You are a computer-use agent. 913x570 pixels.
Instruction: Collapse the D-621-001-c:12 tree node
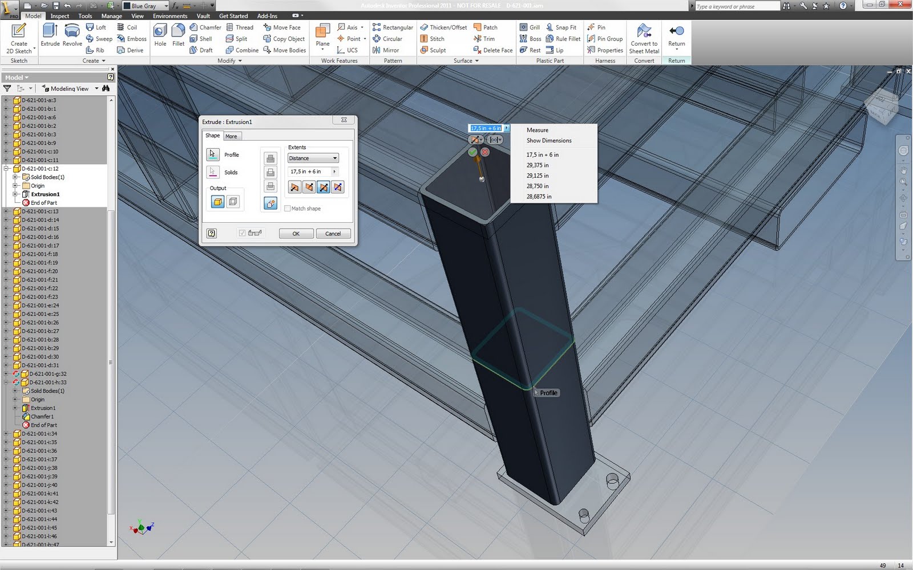pos(5,168)
